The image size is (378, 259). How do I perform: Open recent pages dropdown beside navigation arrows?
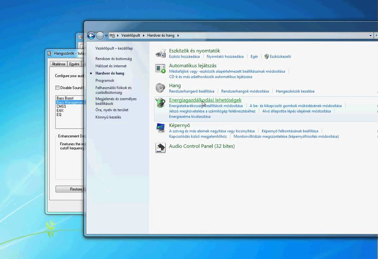pos(106,36)
